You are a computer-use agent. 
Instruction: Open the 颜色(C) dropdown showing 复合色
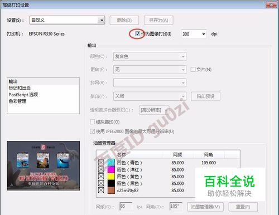click(x=150, y=56)
